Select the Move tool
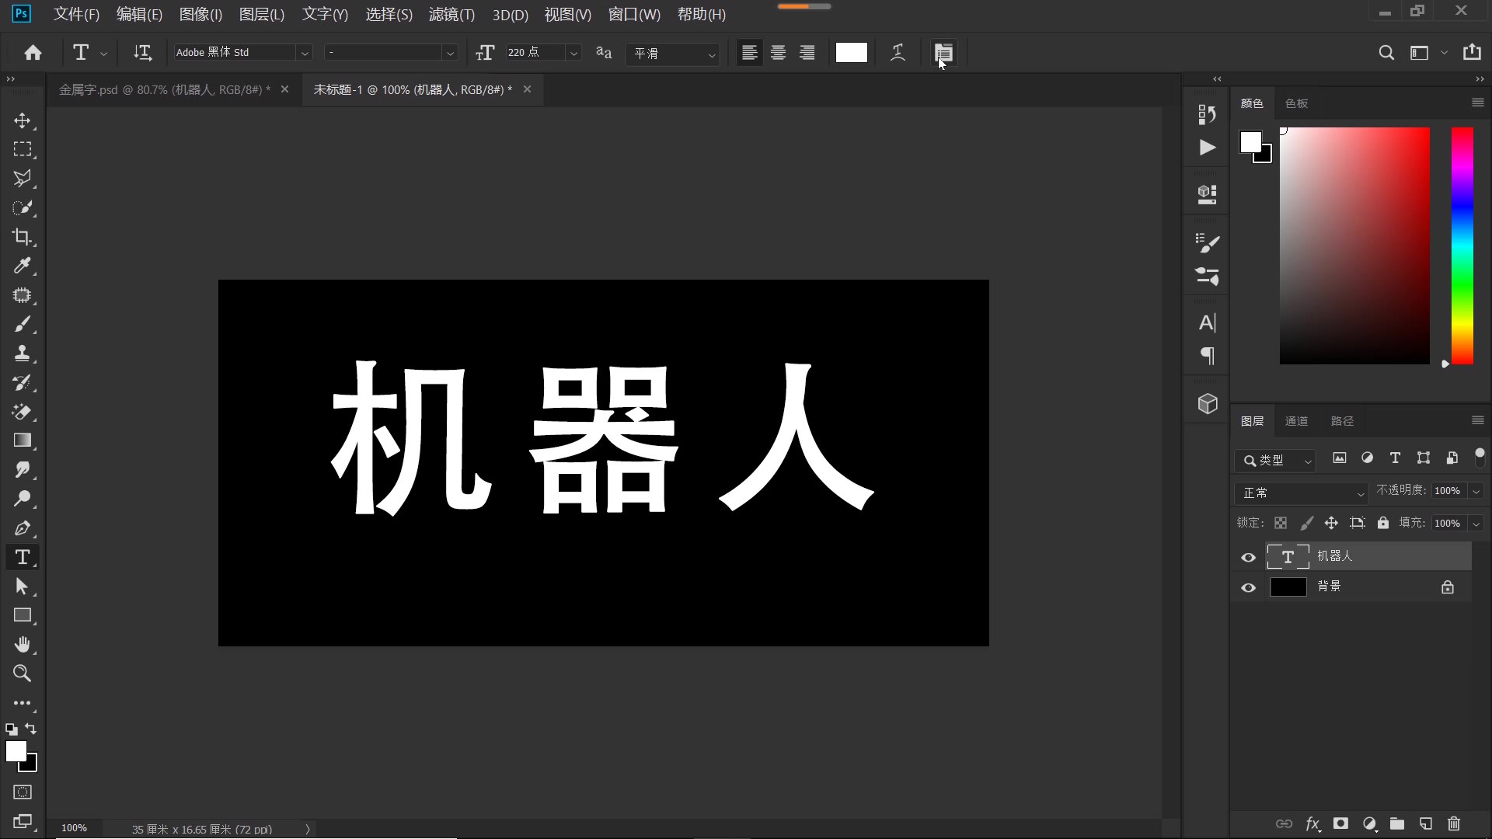The height and width of the screenshot is (839, 1492). [x=23, y=121]
